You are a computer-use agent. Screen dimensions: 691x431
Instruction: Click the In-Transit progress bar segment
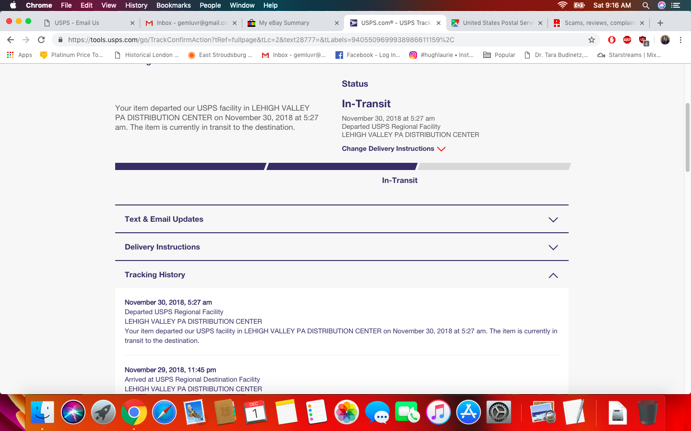click(342, 167)
